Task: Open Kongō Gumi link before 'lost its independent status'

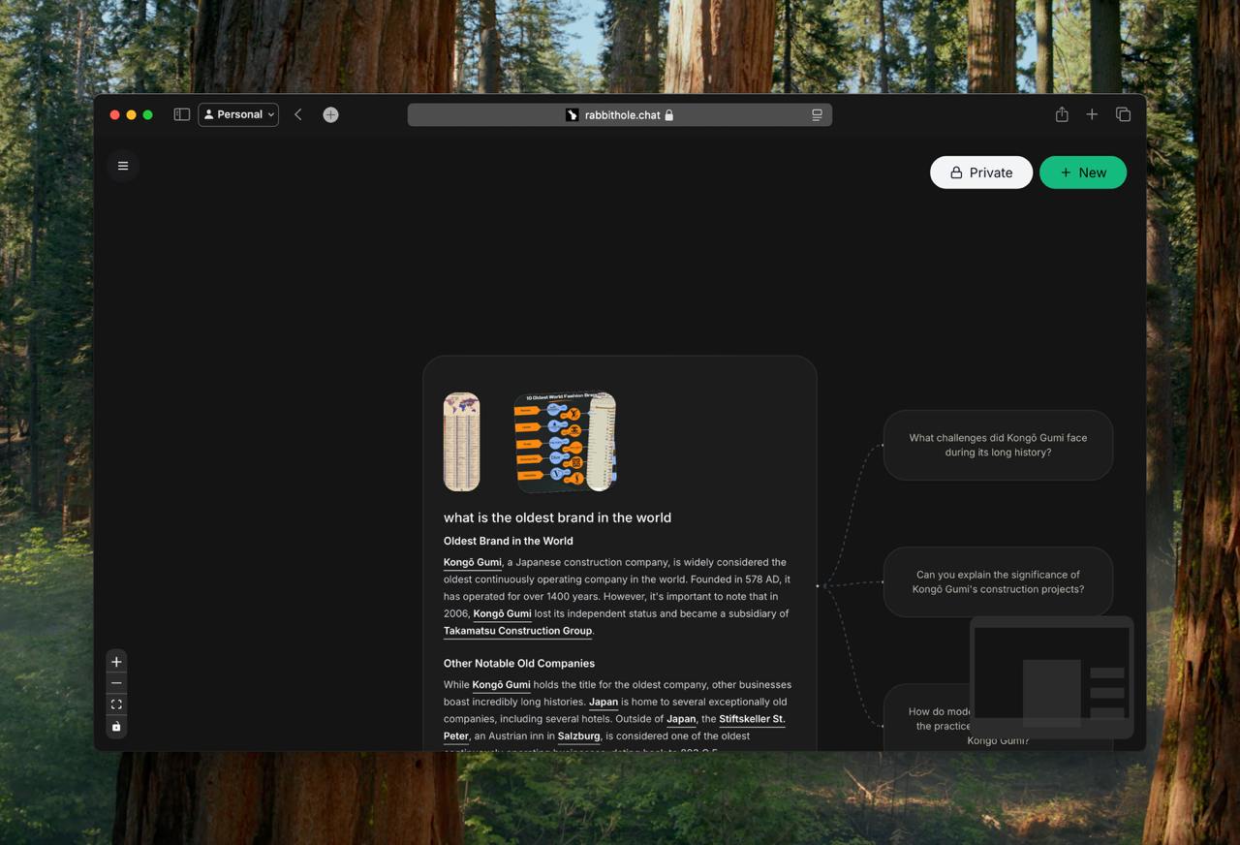Action: [x=502, y=613]
